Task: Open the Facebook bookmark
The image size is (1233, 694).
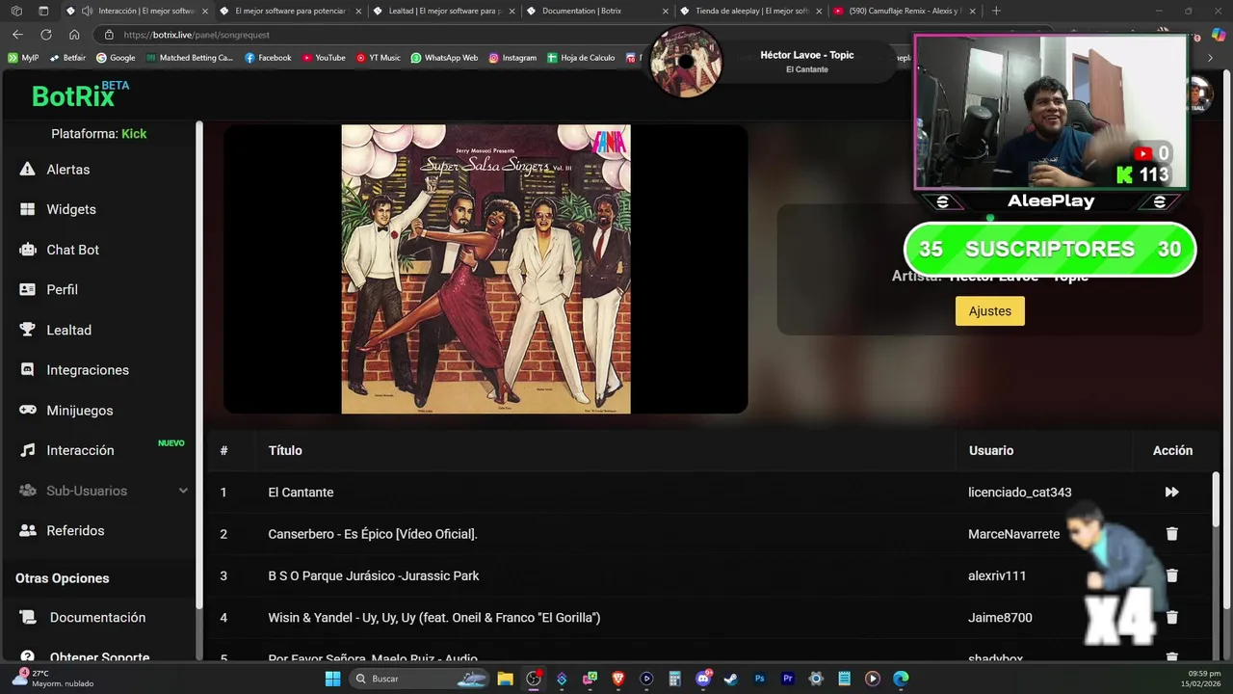Action: pyautogui.click(x=268, y=58)
